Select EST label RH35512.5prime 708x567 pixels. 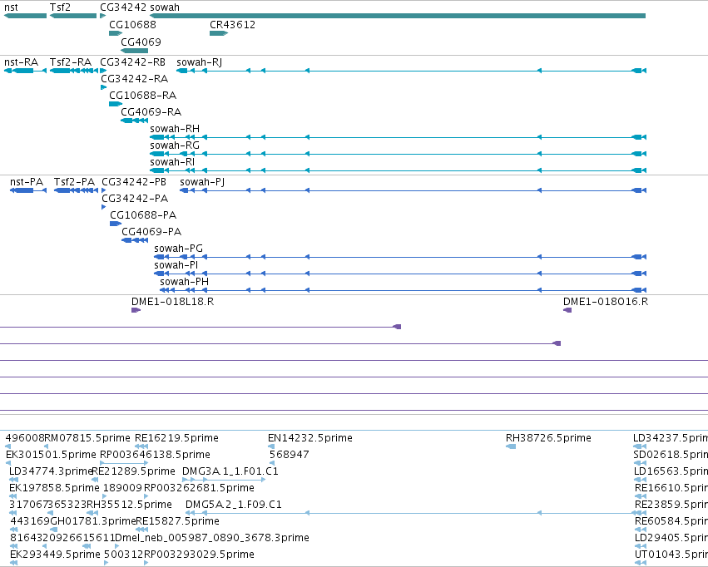pos(129,504)
